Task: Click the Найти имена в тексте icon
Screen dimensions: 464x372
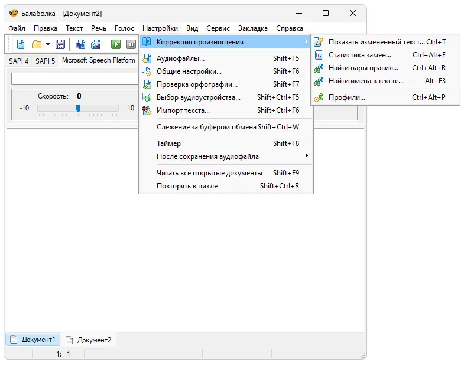Action: [x=319, y=81]
